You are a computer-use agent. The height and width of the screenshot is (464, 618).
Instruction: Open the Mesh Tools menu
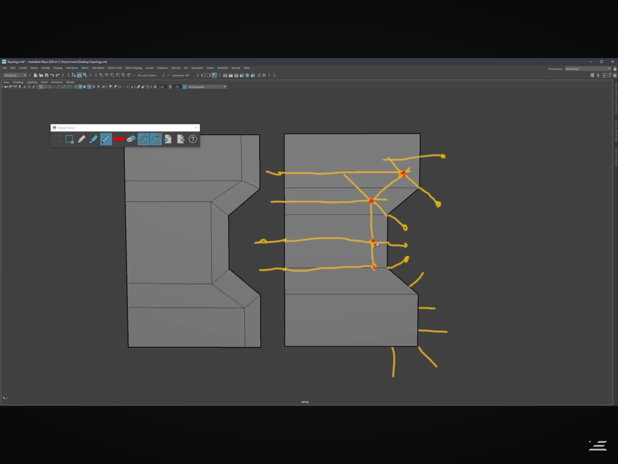click(114, 68)
